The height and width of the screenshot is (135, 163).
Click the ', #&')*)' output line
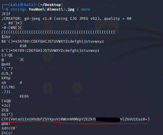[13, 23]
